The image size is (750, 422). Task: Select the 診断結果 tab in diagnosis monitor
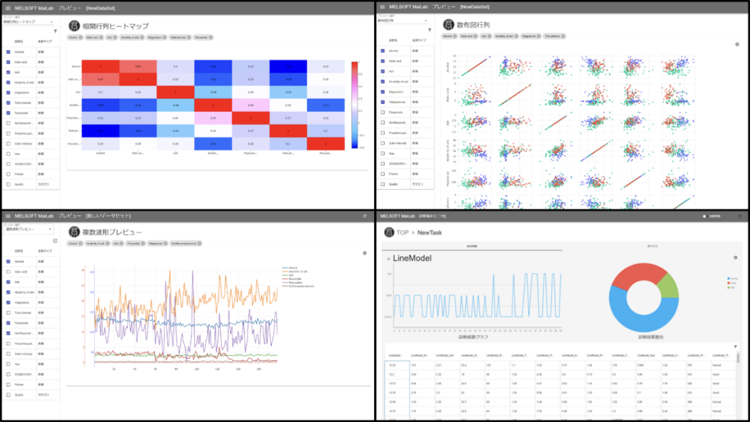[472, 246]
